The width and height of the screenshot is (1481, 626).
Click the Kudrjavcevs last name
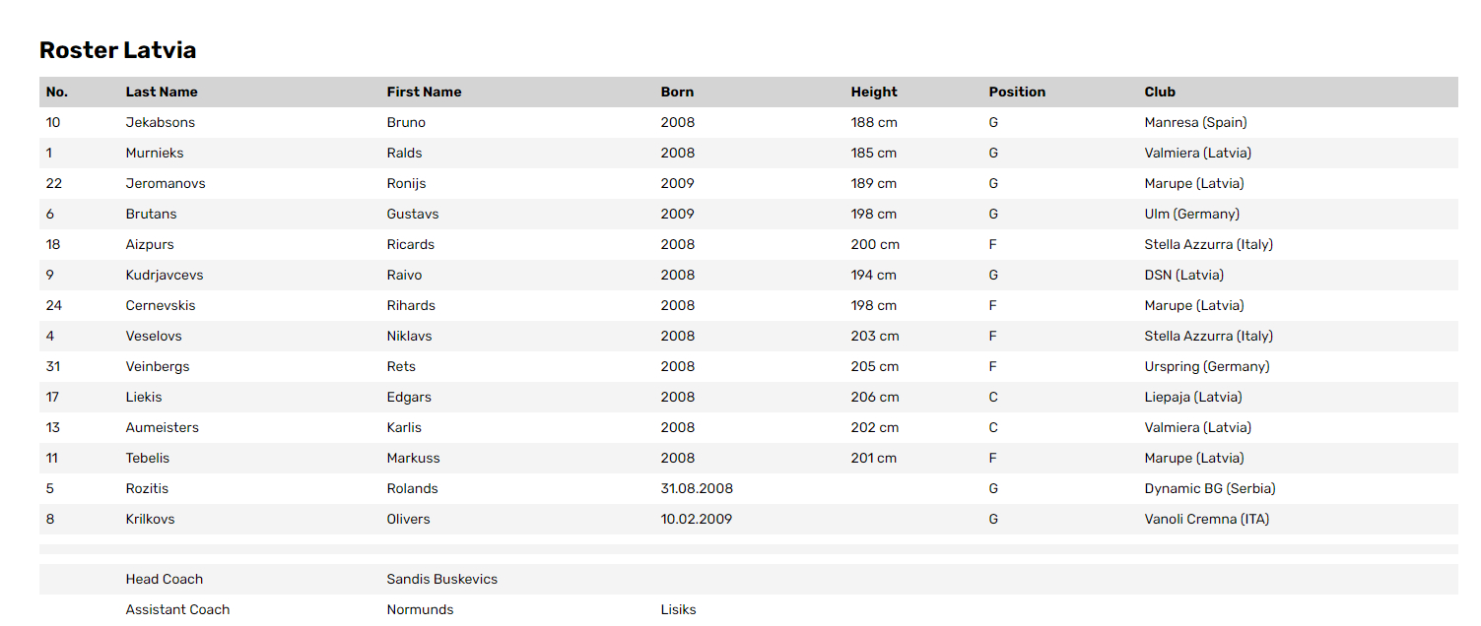tap(165, 275)
